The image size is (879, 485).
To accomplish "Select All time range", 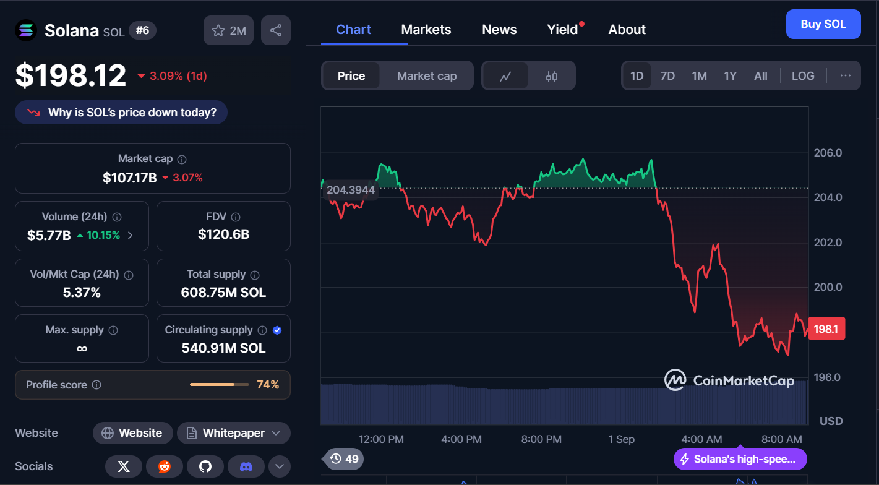I will pos(761,76).
